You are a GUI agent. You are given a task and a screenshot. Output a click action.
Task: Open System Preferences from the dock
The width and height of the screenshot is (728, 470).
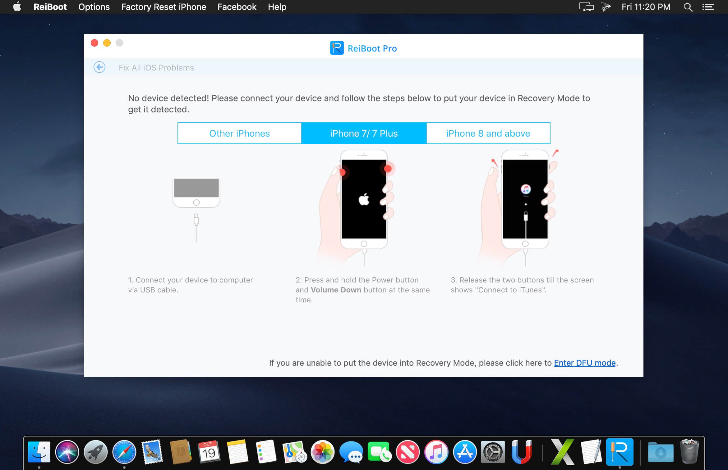click(493, 453)
